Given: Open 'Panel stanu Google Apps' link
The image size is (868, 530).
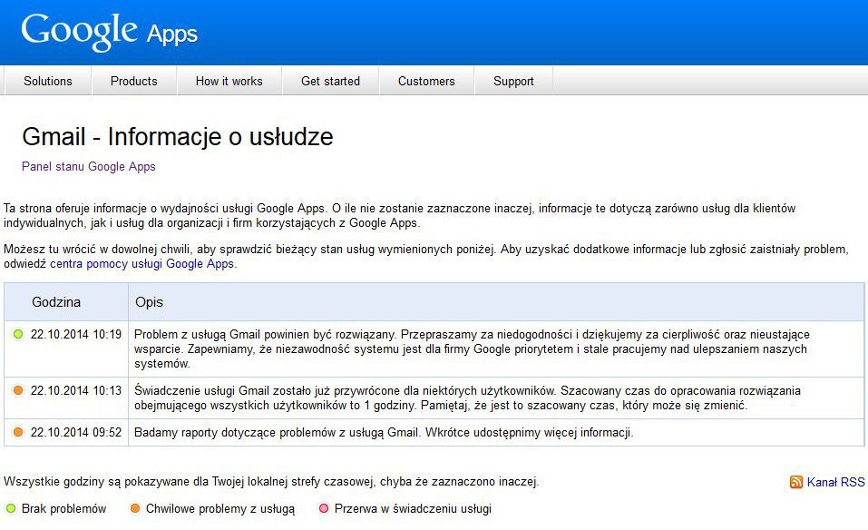Looking at the screenshot, I should click(x=89, y=166).
